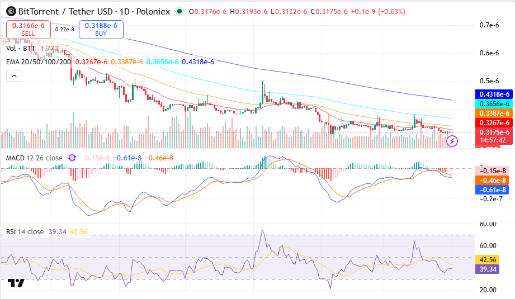This screenshot has height=299, width=515.
Task: Click the +0.1e-9 (+0.03%) change value
Action: [x=378, y=12]
